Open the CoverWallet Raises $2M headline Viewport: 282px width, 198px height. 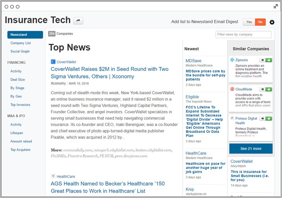110,72
